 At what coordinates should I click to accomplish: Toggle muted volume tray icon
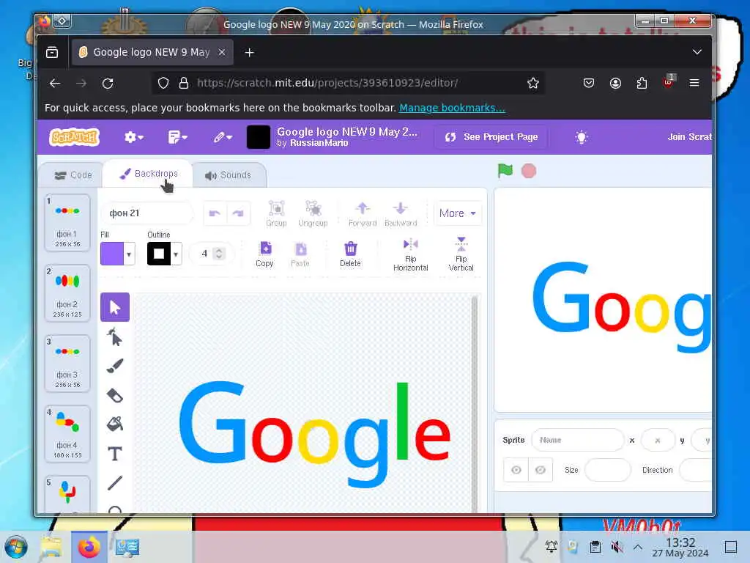[x=617, y=547]
